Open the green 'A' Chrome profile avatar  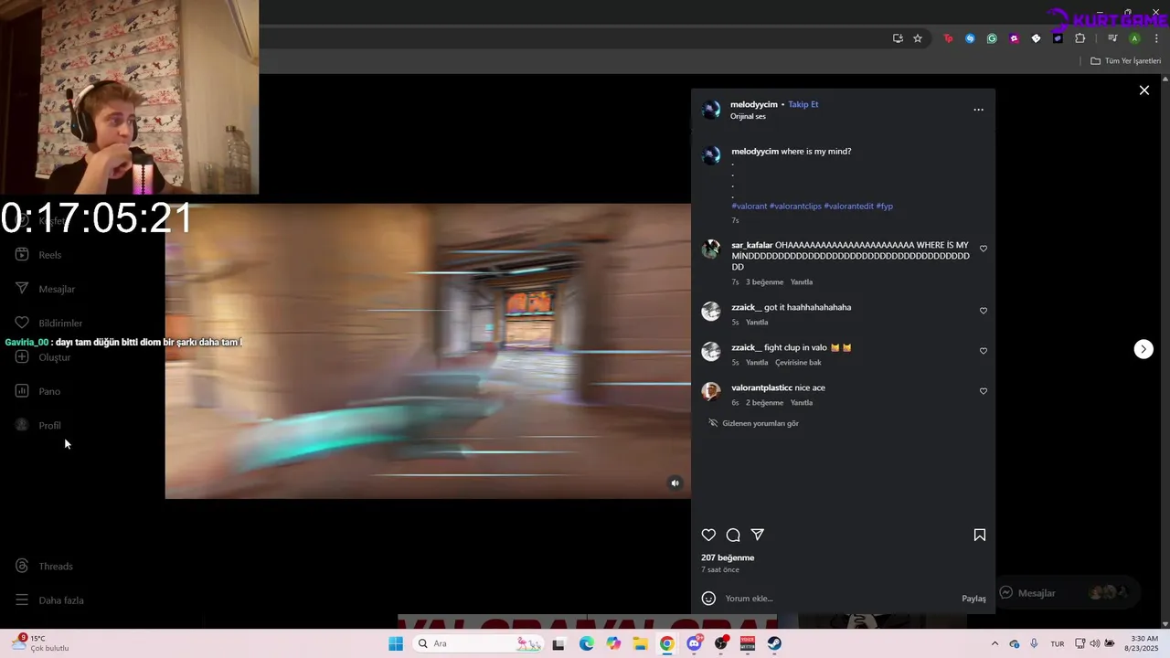[1134, 38]
